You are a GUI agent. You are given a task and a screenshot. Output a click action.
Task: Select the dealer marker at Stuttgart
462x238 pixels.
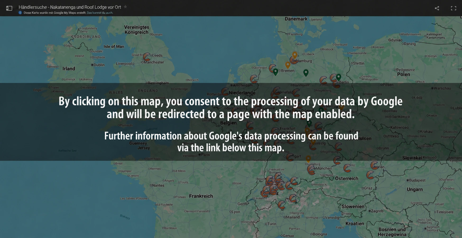click(x=290, y=157)
